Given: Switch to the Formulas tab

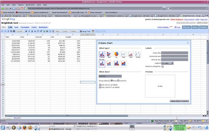Looking at the screenshot, I should (x=25, y=27).
